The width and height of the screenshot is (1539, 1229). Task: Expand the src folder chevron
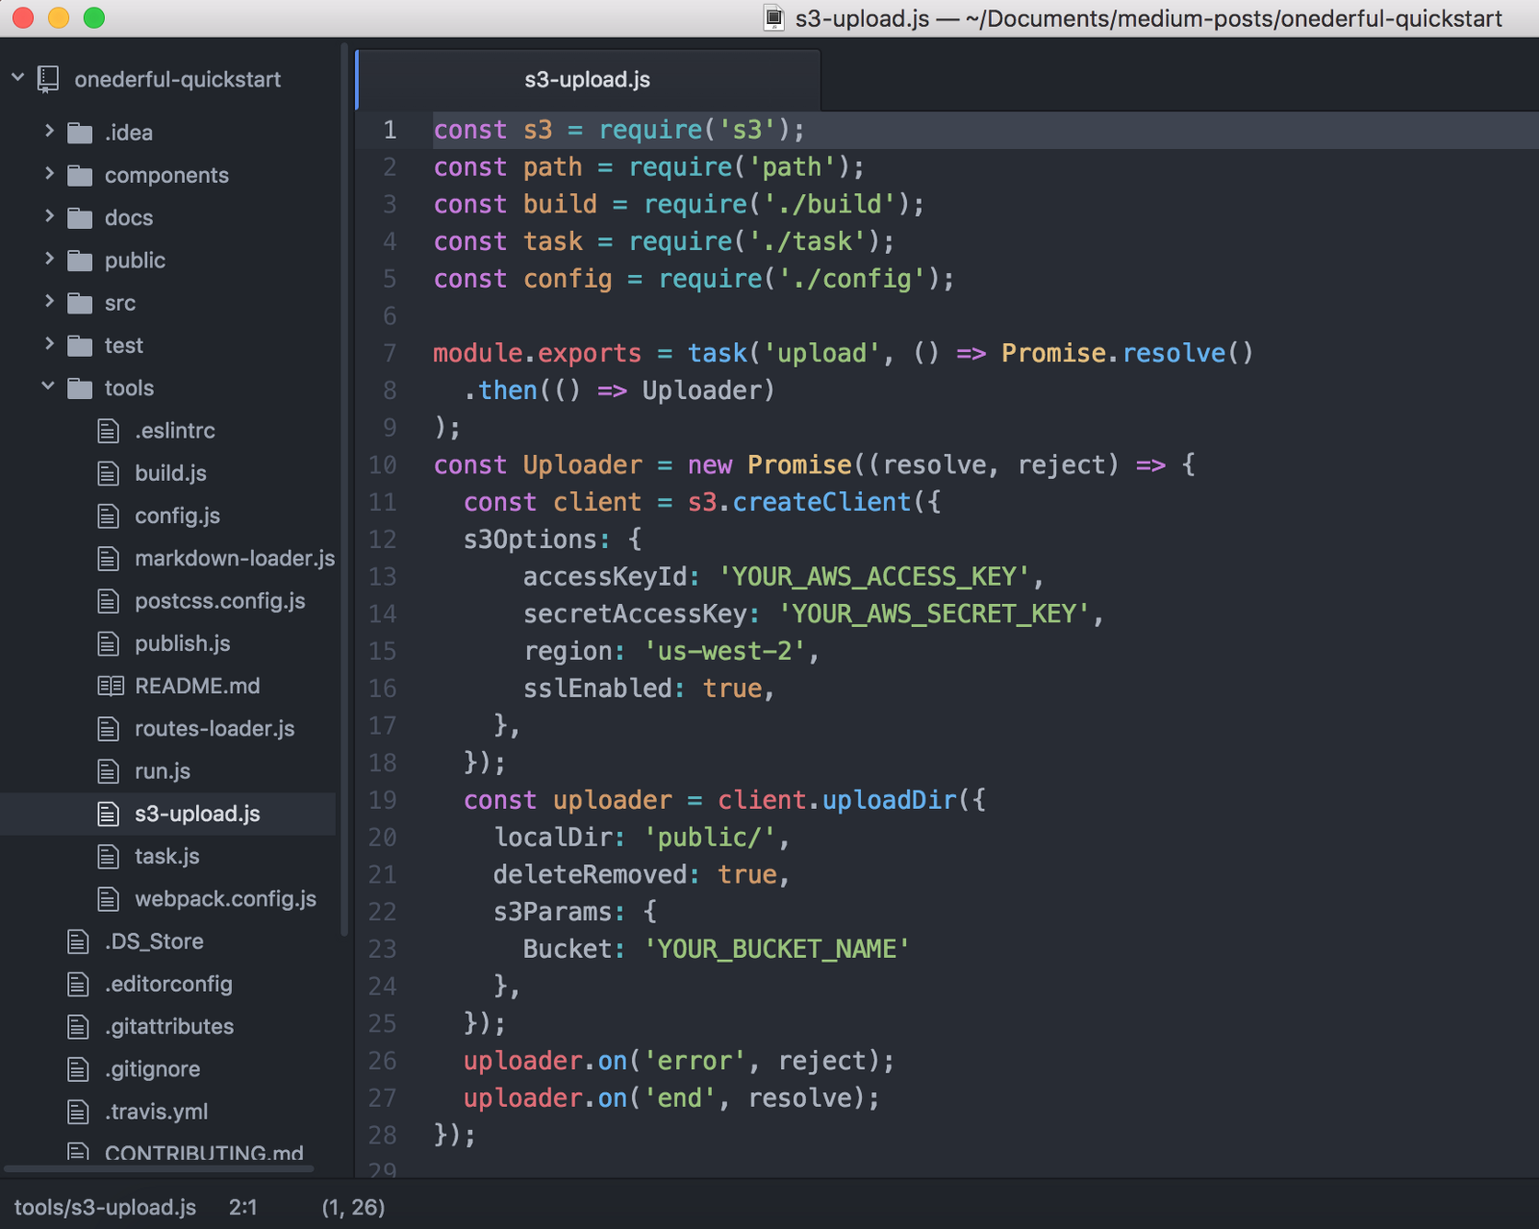pos(49,302)
